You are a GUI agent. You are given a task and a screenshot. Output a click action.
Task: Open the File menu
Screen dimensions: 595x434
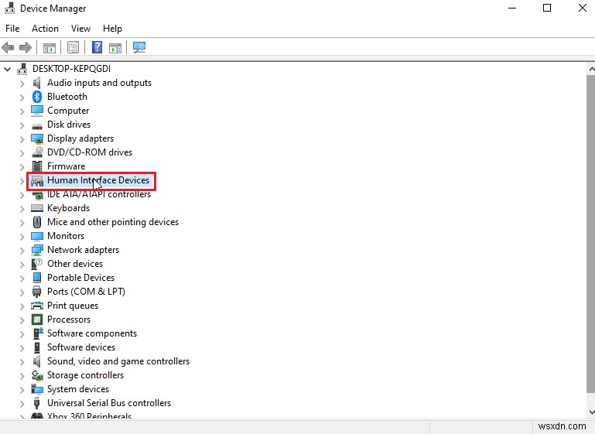click(x=12, y=29)
